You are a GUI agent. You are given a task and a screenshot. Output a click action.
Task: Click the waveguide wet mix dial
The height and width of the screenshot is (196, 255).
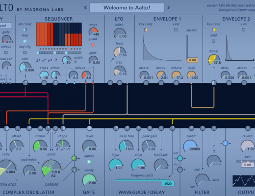coord(180,158)
